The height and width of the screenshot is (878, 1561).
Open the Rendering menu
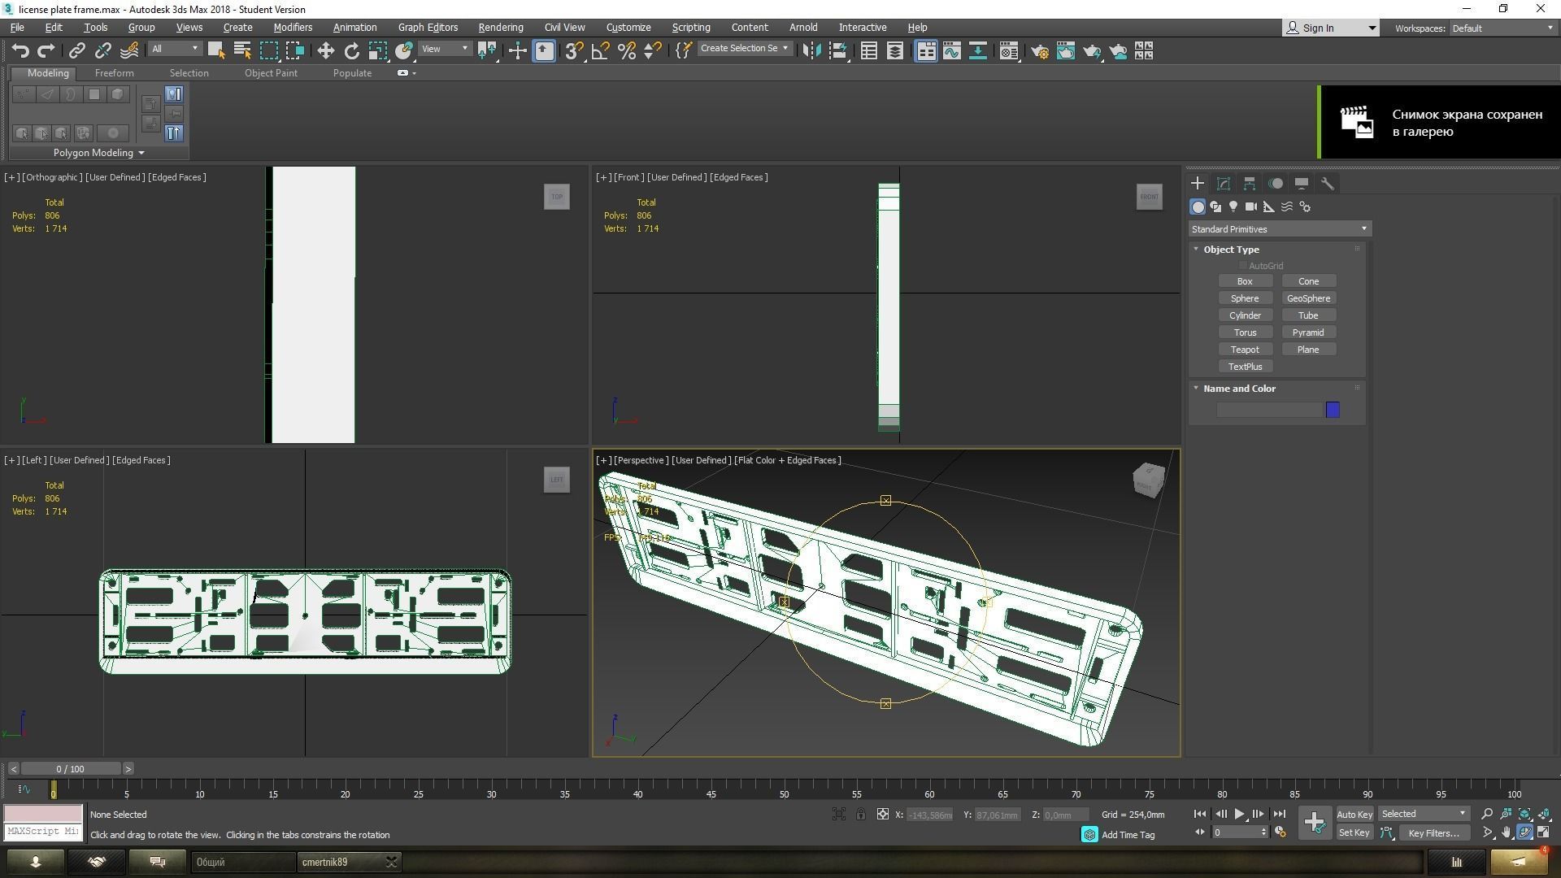coord(500,27)
